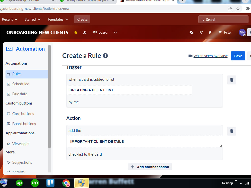Edit the IMPORTANT CLIENT DETAILS checklist field
This screenshot has height=188, width=251.
pos(145,141)
